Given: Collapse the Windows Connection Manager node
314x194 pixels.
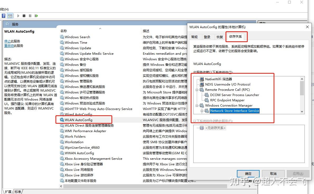Looking at the screenshot, I should click(x=197, y=106).
